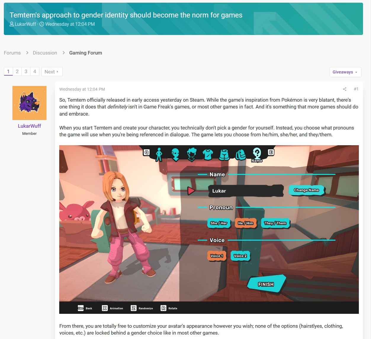Go to the Next page of the thread
The width and height of the screenshot is (371, 339).
point(52,72)
